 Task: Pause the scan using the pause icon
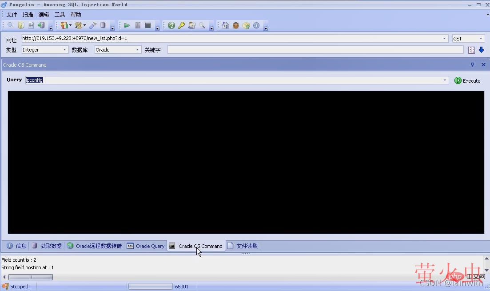point(138,25)
